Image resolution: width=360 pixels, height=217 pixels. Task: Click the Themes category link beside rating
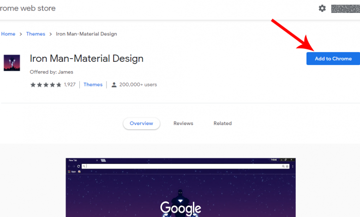pos(93,85)
